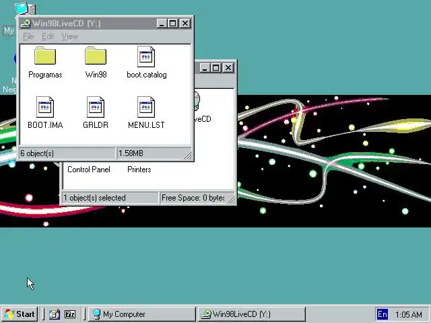Image resolution: width=431 pixels, height=323 pixels.
Task: Select the BOOT.IMA file icon
Action: [x=45, y=107]
